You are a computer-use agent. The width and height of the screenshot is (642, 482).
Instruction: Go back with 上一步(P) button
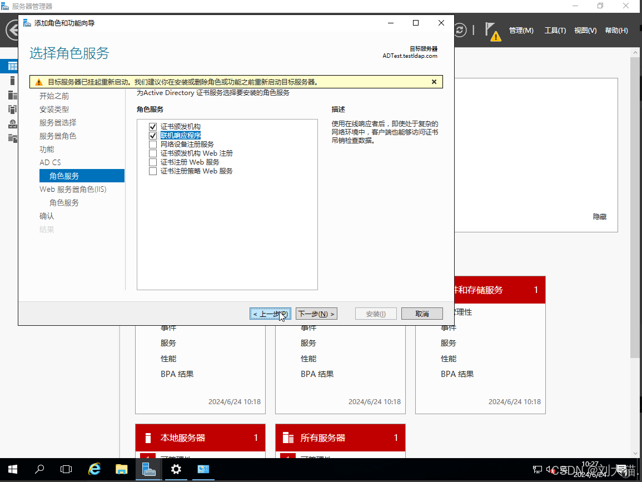270,314
